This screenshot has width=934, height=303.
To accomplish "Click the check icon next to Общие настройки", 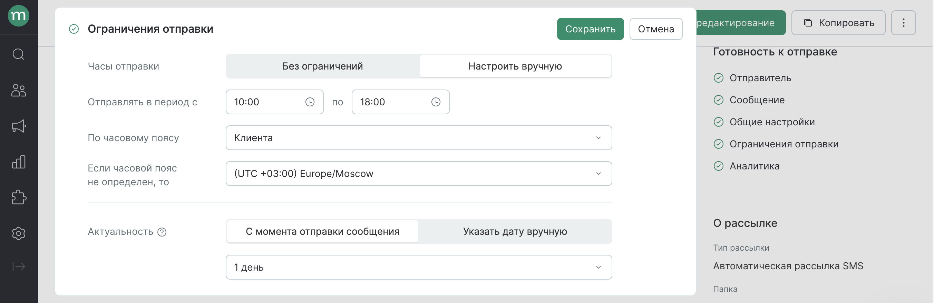I will [718, 122].
